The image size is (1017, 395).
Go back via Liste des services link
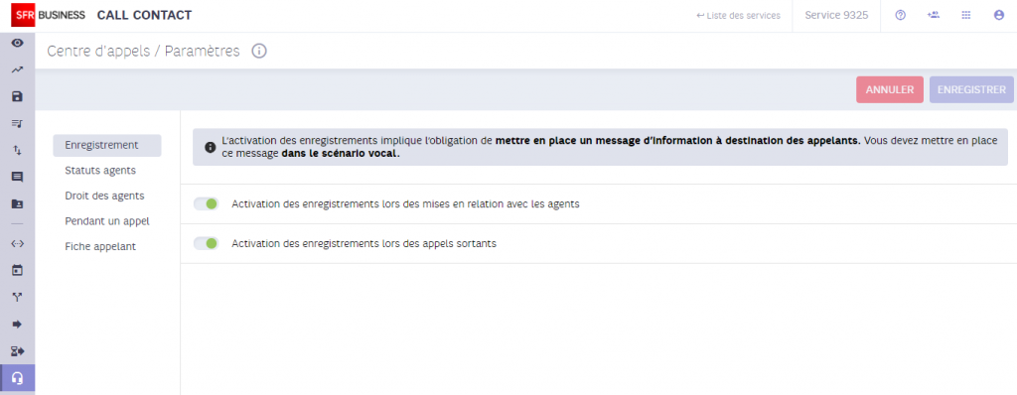738,16
